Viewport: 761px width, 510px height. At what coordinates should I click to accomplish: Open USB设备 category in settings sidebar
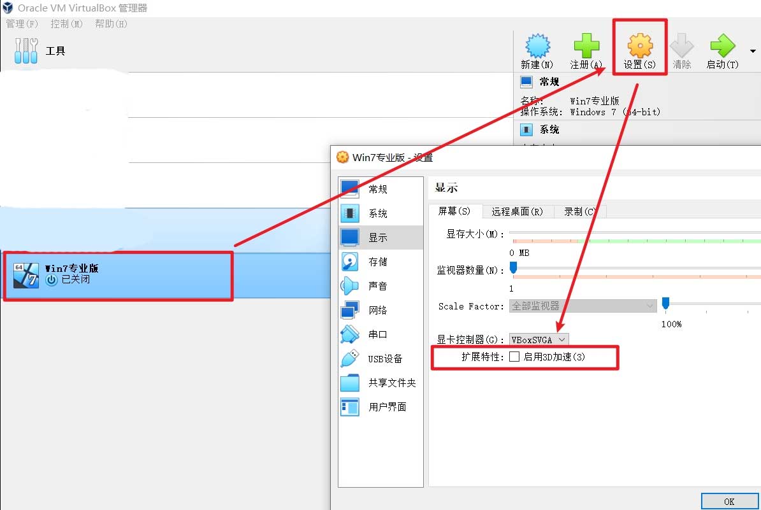[380, 358]
